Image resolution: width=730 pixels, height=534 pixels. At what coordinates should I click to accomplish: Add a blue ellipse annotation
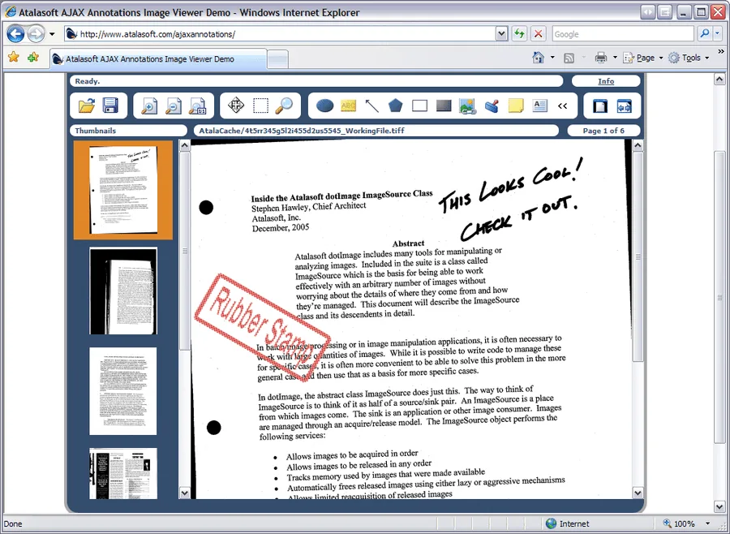point(324,106)
